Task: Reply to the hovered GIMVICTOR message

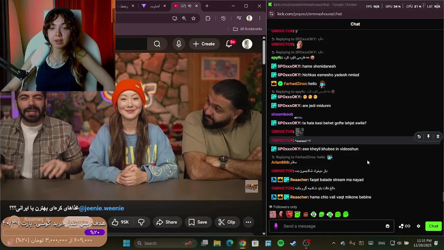Action: [419, 137]
